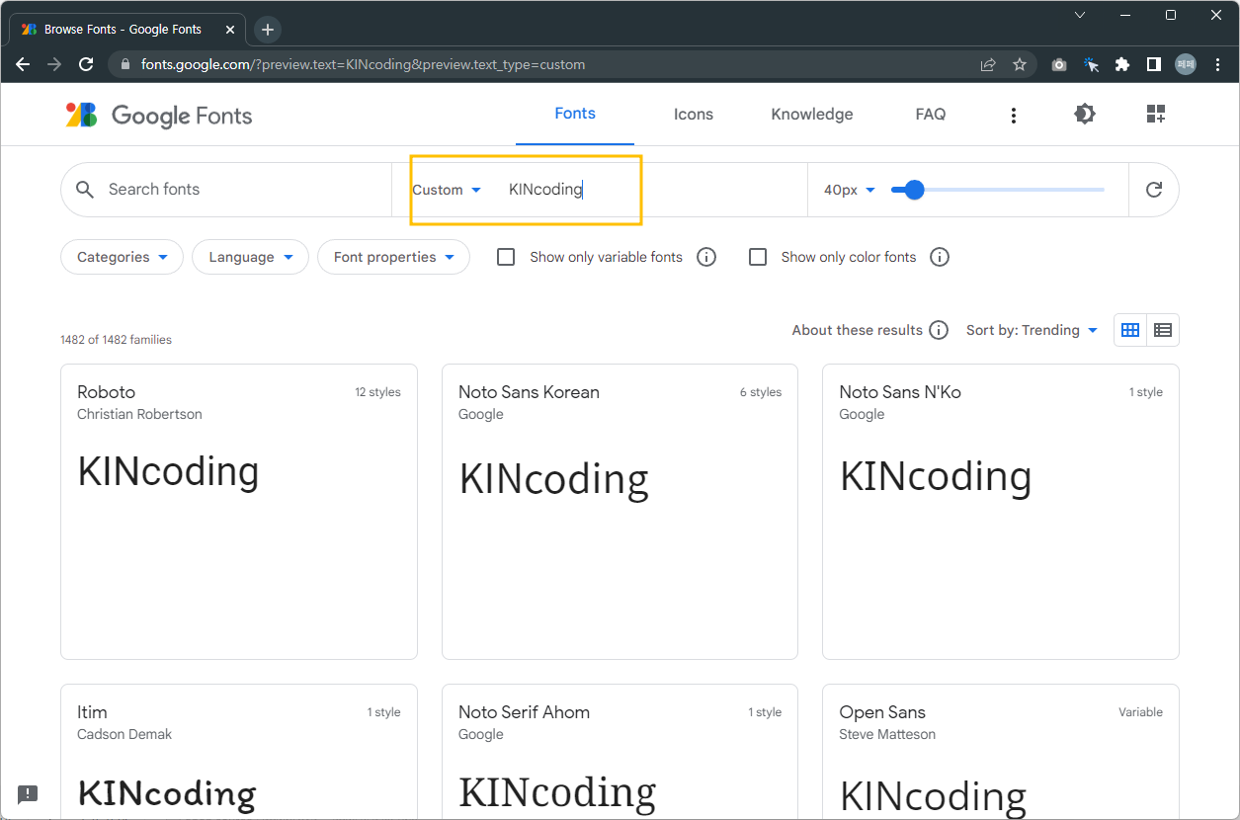The width and height of the screenshot is (1240, 820).
Task: Change Sort by Trending option
Action: [1032, 330]
